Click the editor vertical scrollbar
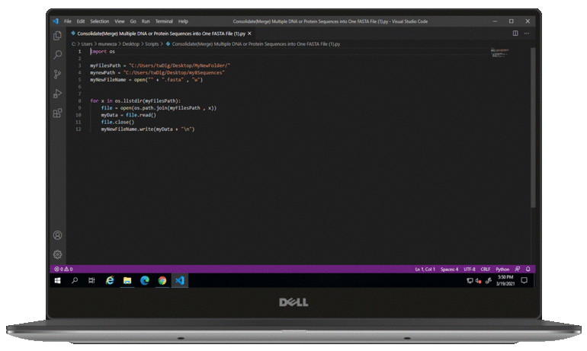The height and width of the screenshot is (351, 587). pyautogui.click(x=533, y=127)
